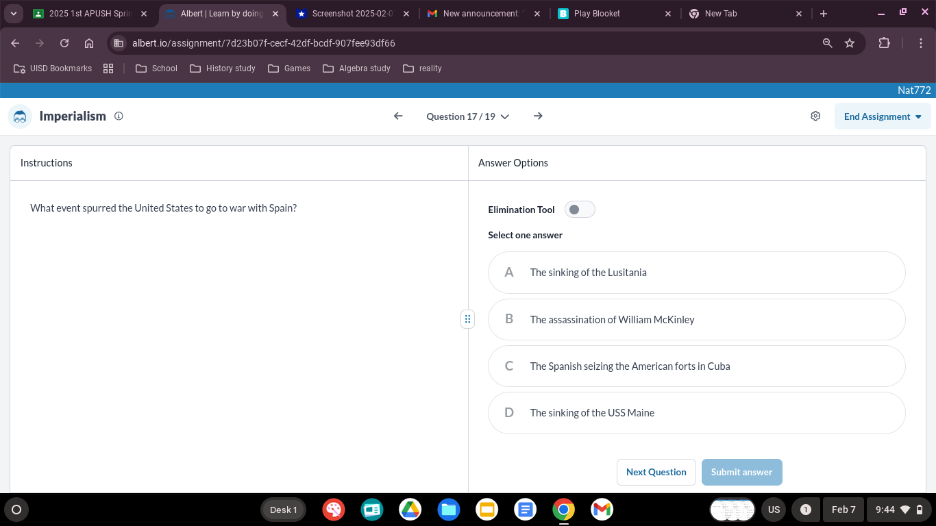
Task: Select the New Tab browser tab
Action: (746, 14)
